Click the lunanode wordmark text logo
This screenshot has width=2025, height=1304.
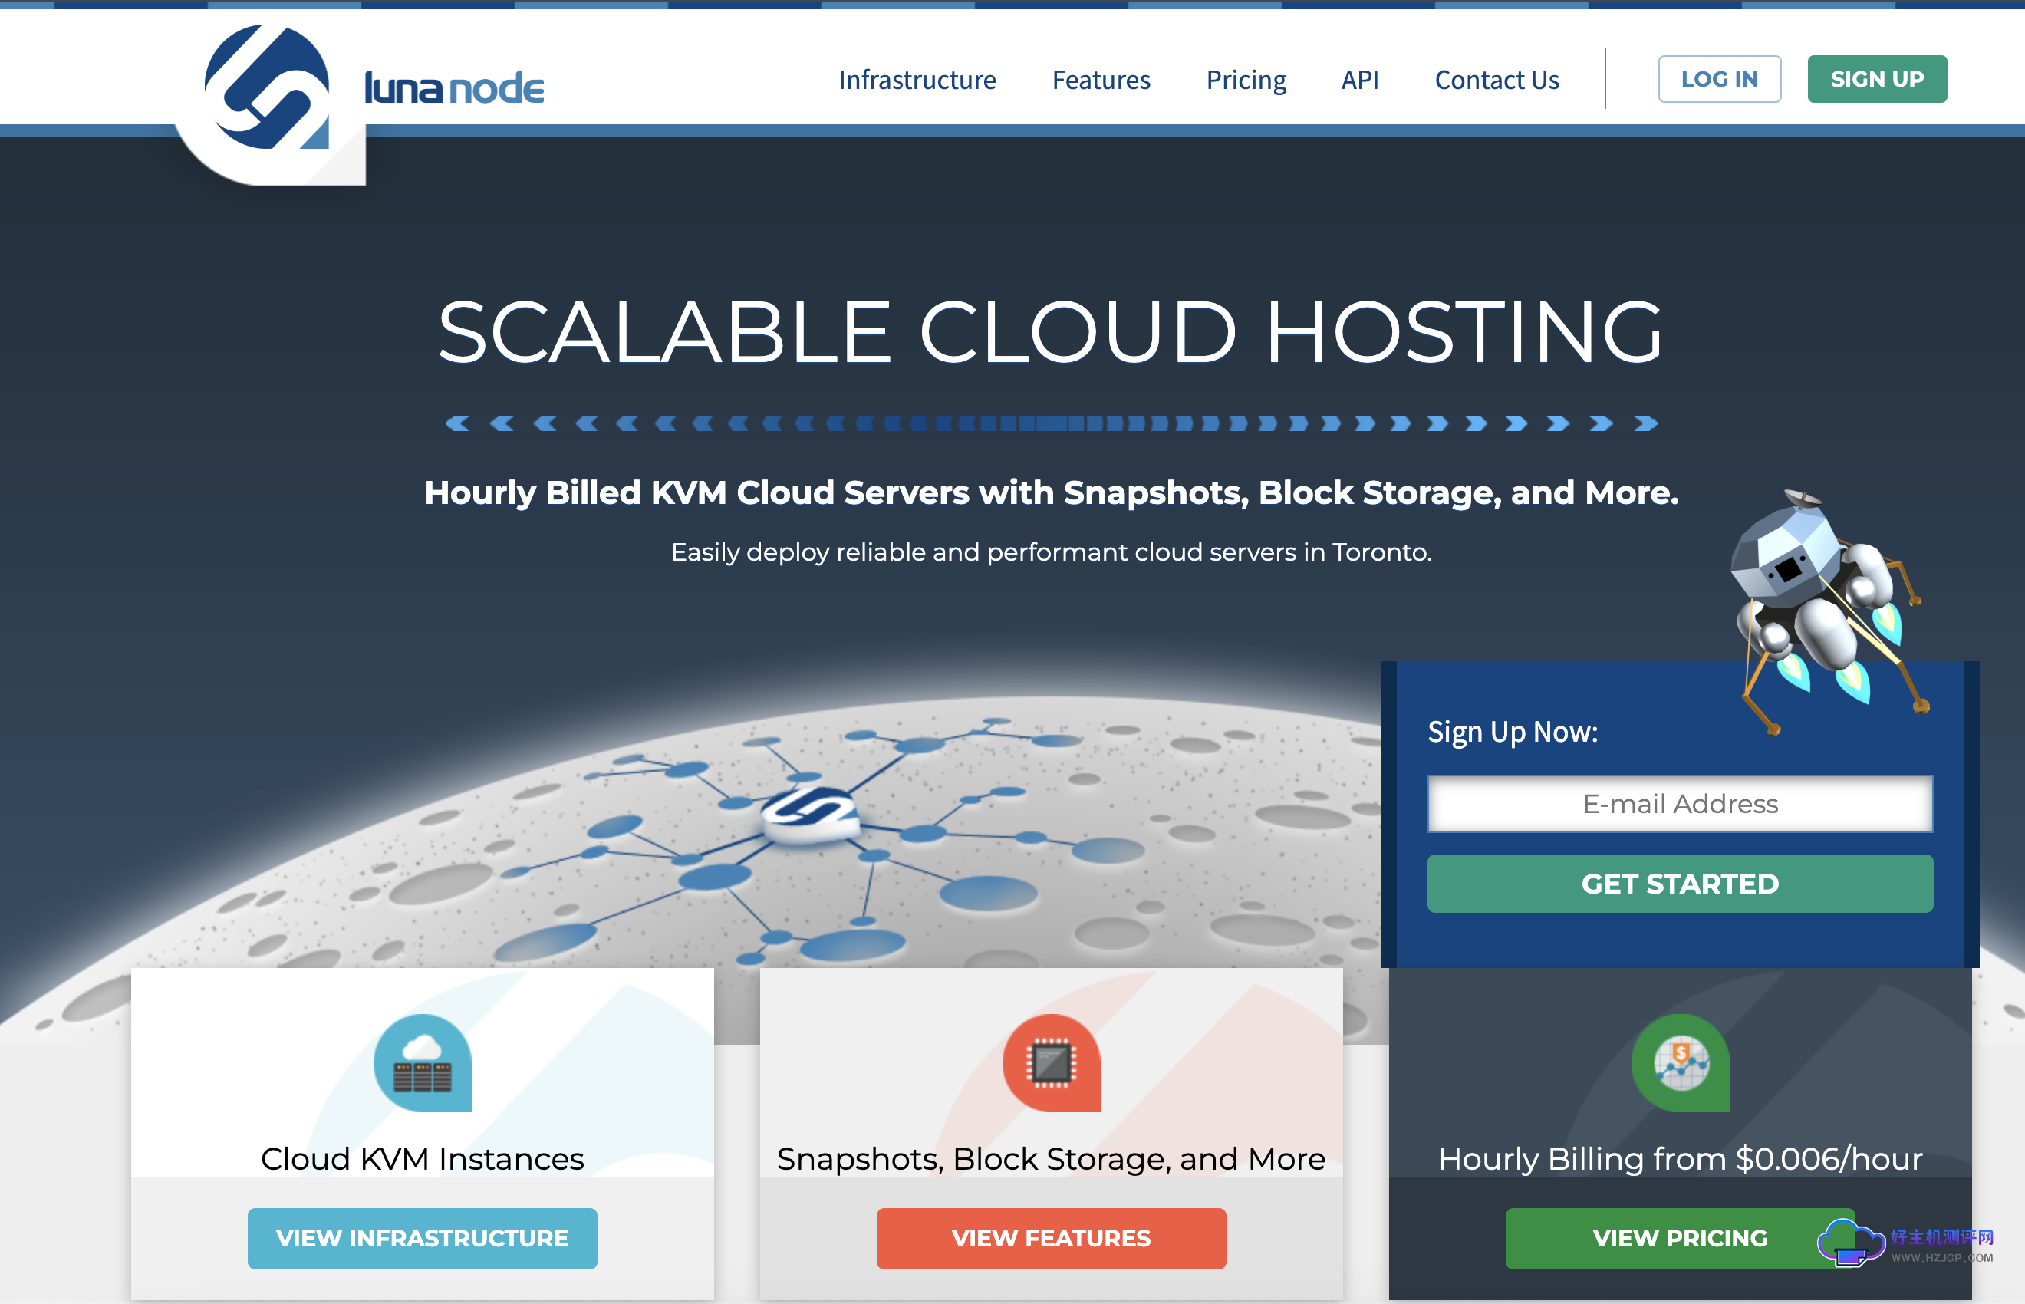(454, 88)
